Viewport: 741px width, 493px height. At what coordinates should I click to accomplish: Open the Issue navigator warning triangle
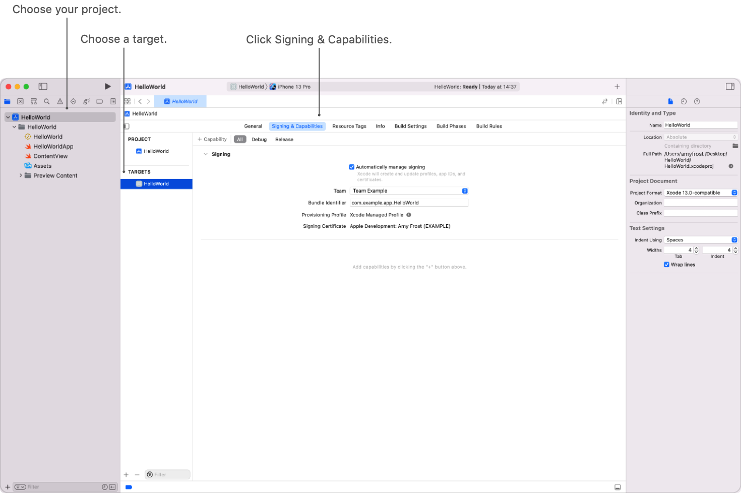coord(59,101)
